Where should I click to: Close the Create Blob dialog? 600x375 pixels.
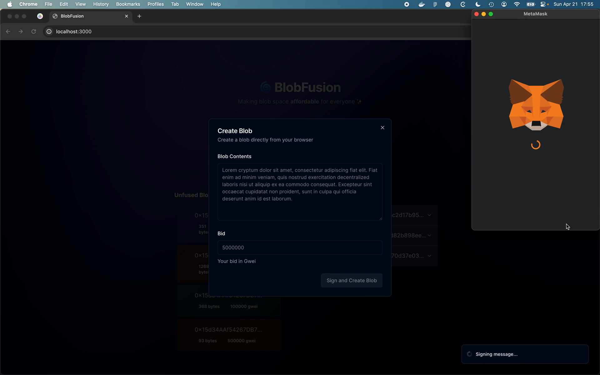tap(382, 127)
